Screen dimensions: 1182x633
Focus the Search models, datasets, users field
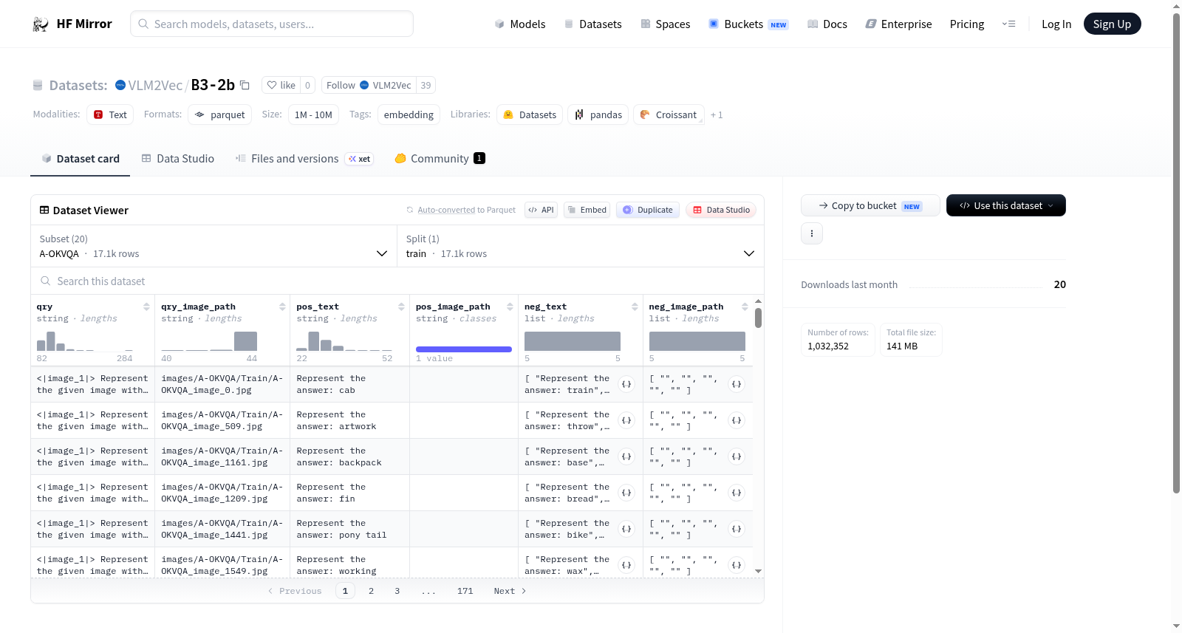pos(272,24)
